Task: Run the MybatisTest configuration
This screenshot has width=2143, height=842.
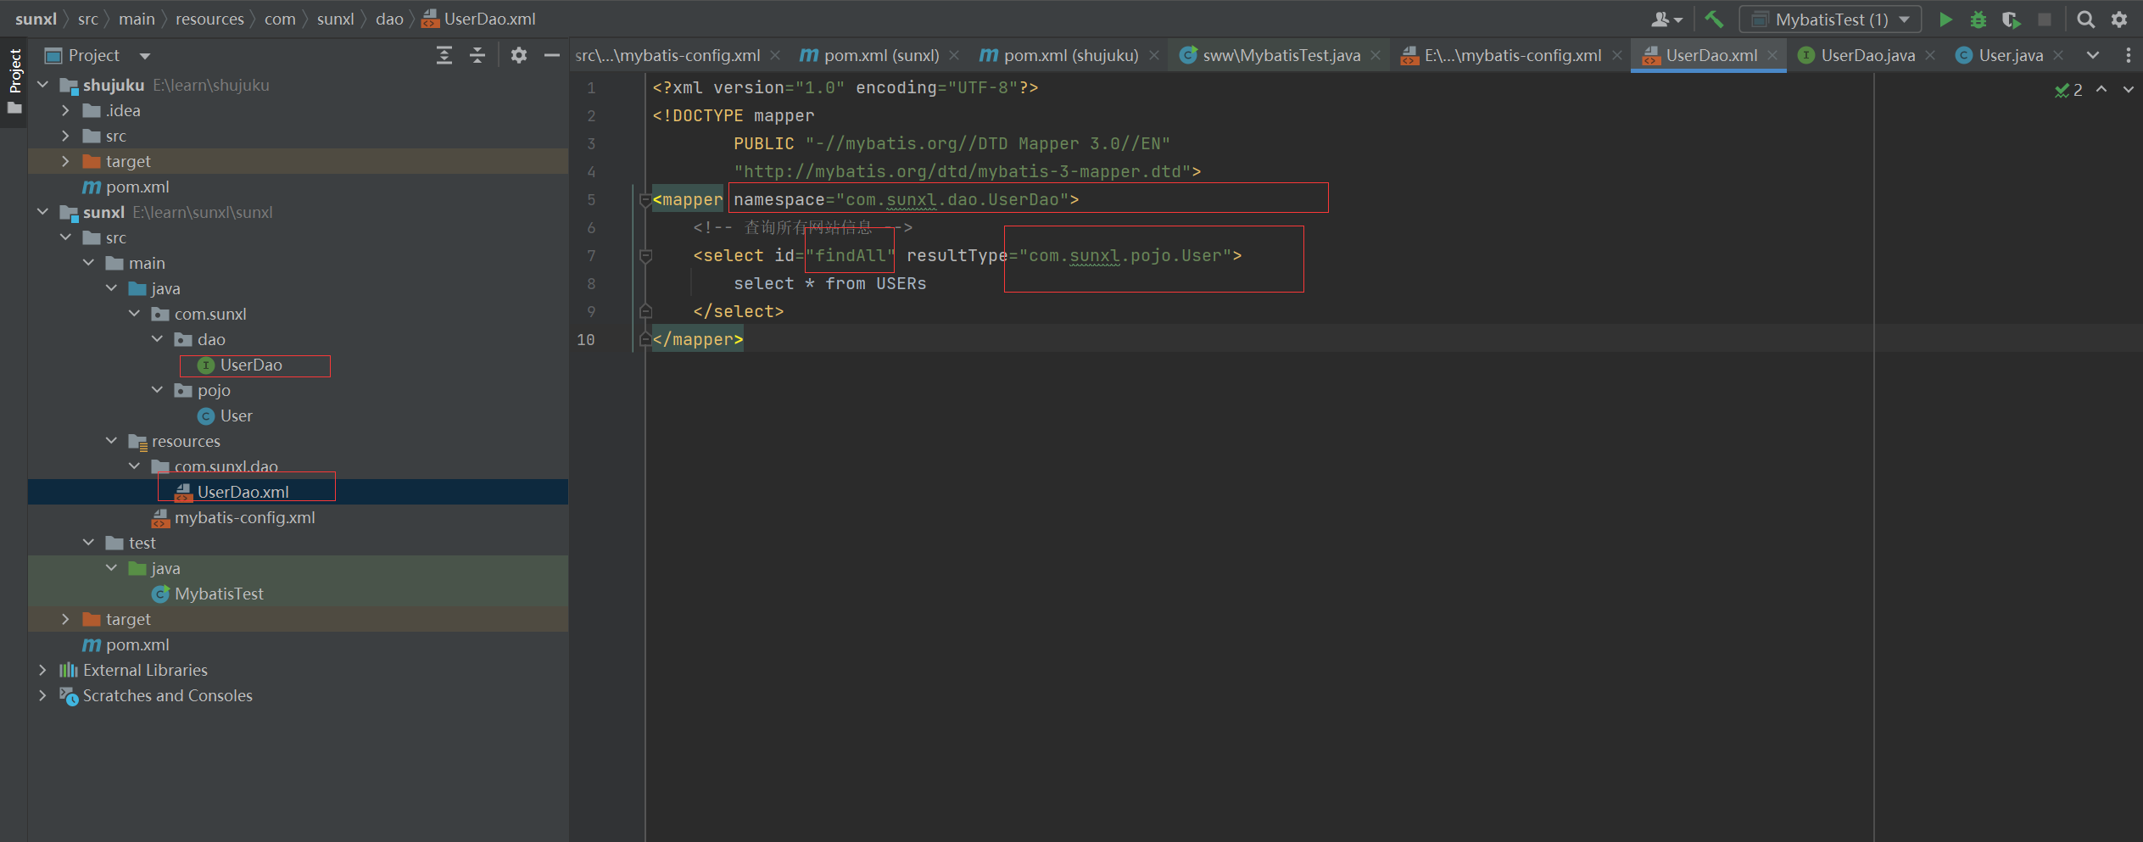Action: 1945,20
